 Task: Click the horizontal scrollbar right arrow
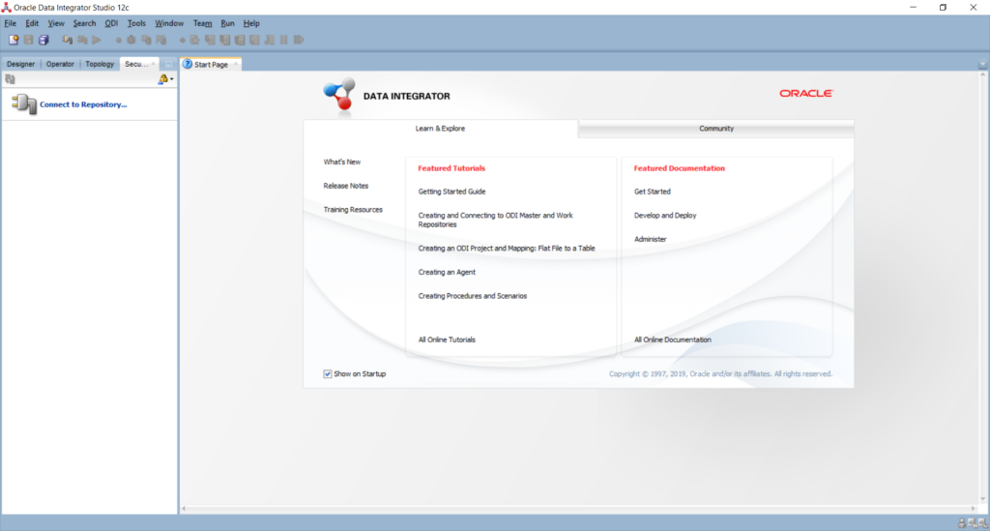click(973, 508)
